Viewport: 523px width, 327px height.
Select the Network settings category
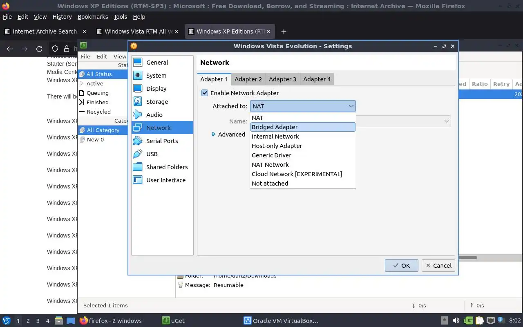click(x=162, y=128)
